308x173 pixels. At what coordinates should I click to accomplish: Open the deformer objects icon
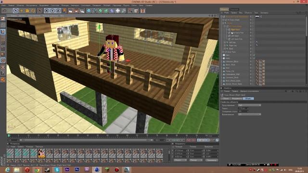(112, 11)
